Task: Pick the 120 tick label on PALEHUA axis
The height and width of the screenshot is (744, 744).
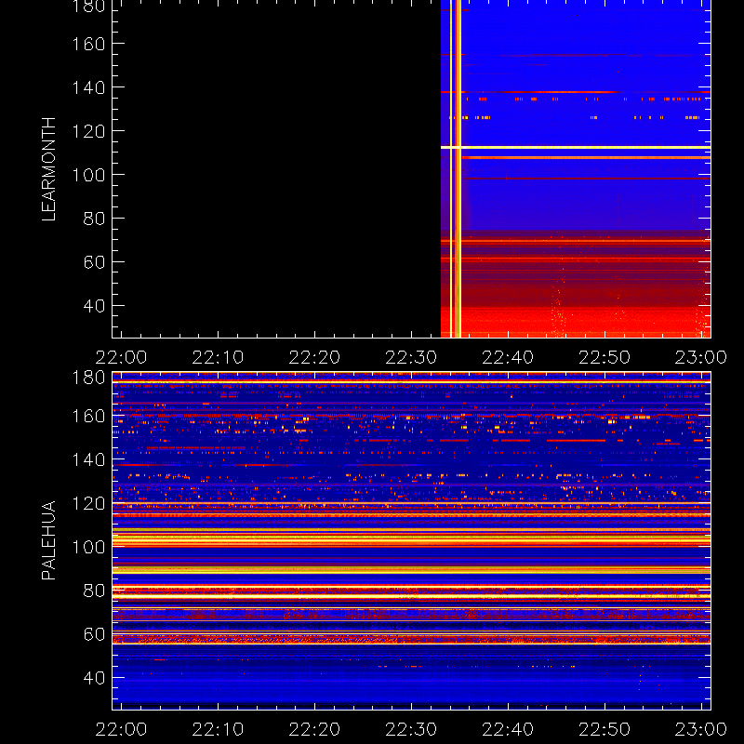Action: click(88, 503)
